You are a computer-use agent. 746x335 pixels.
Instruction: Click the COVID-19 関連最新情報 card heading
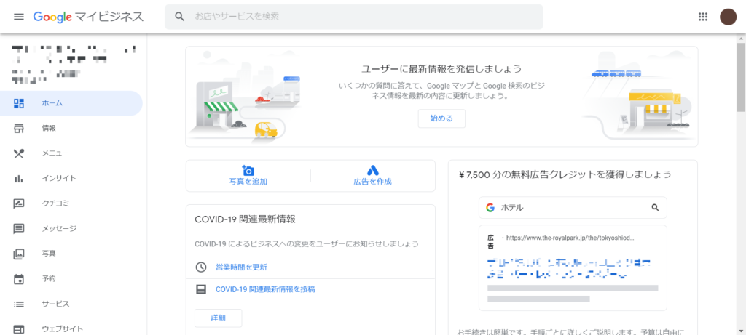click(x=245, y=219)
